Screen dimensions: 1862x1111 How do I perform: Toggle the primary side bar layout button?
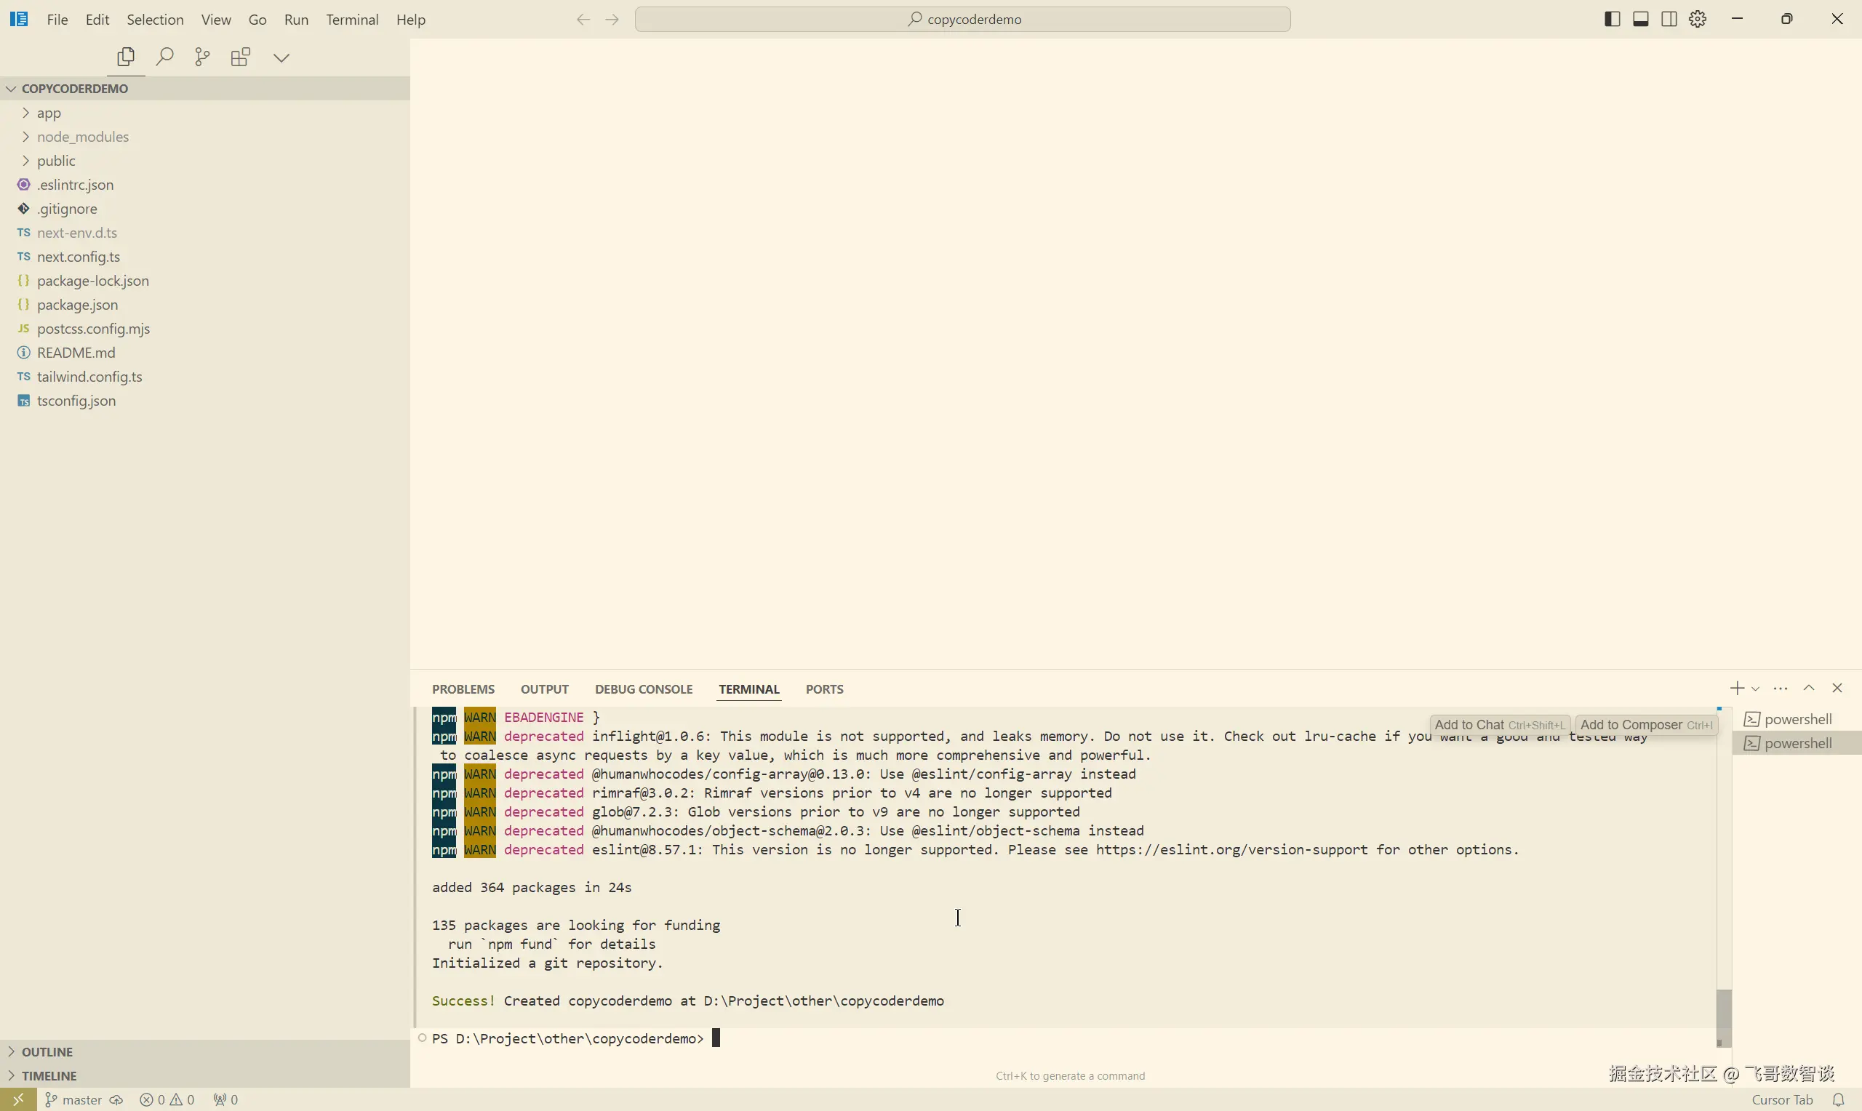click(x=1613, y=20)
